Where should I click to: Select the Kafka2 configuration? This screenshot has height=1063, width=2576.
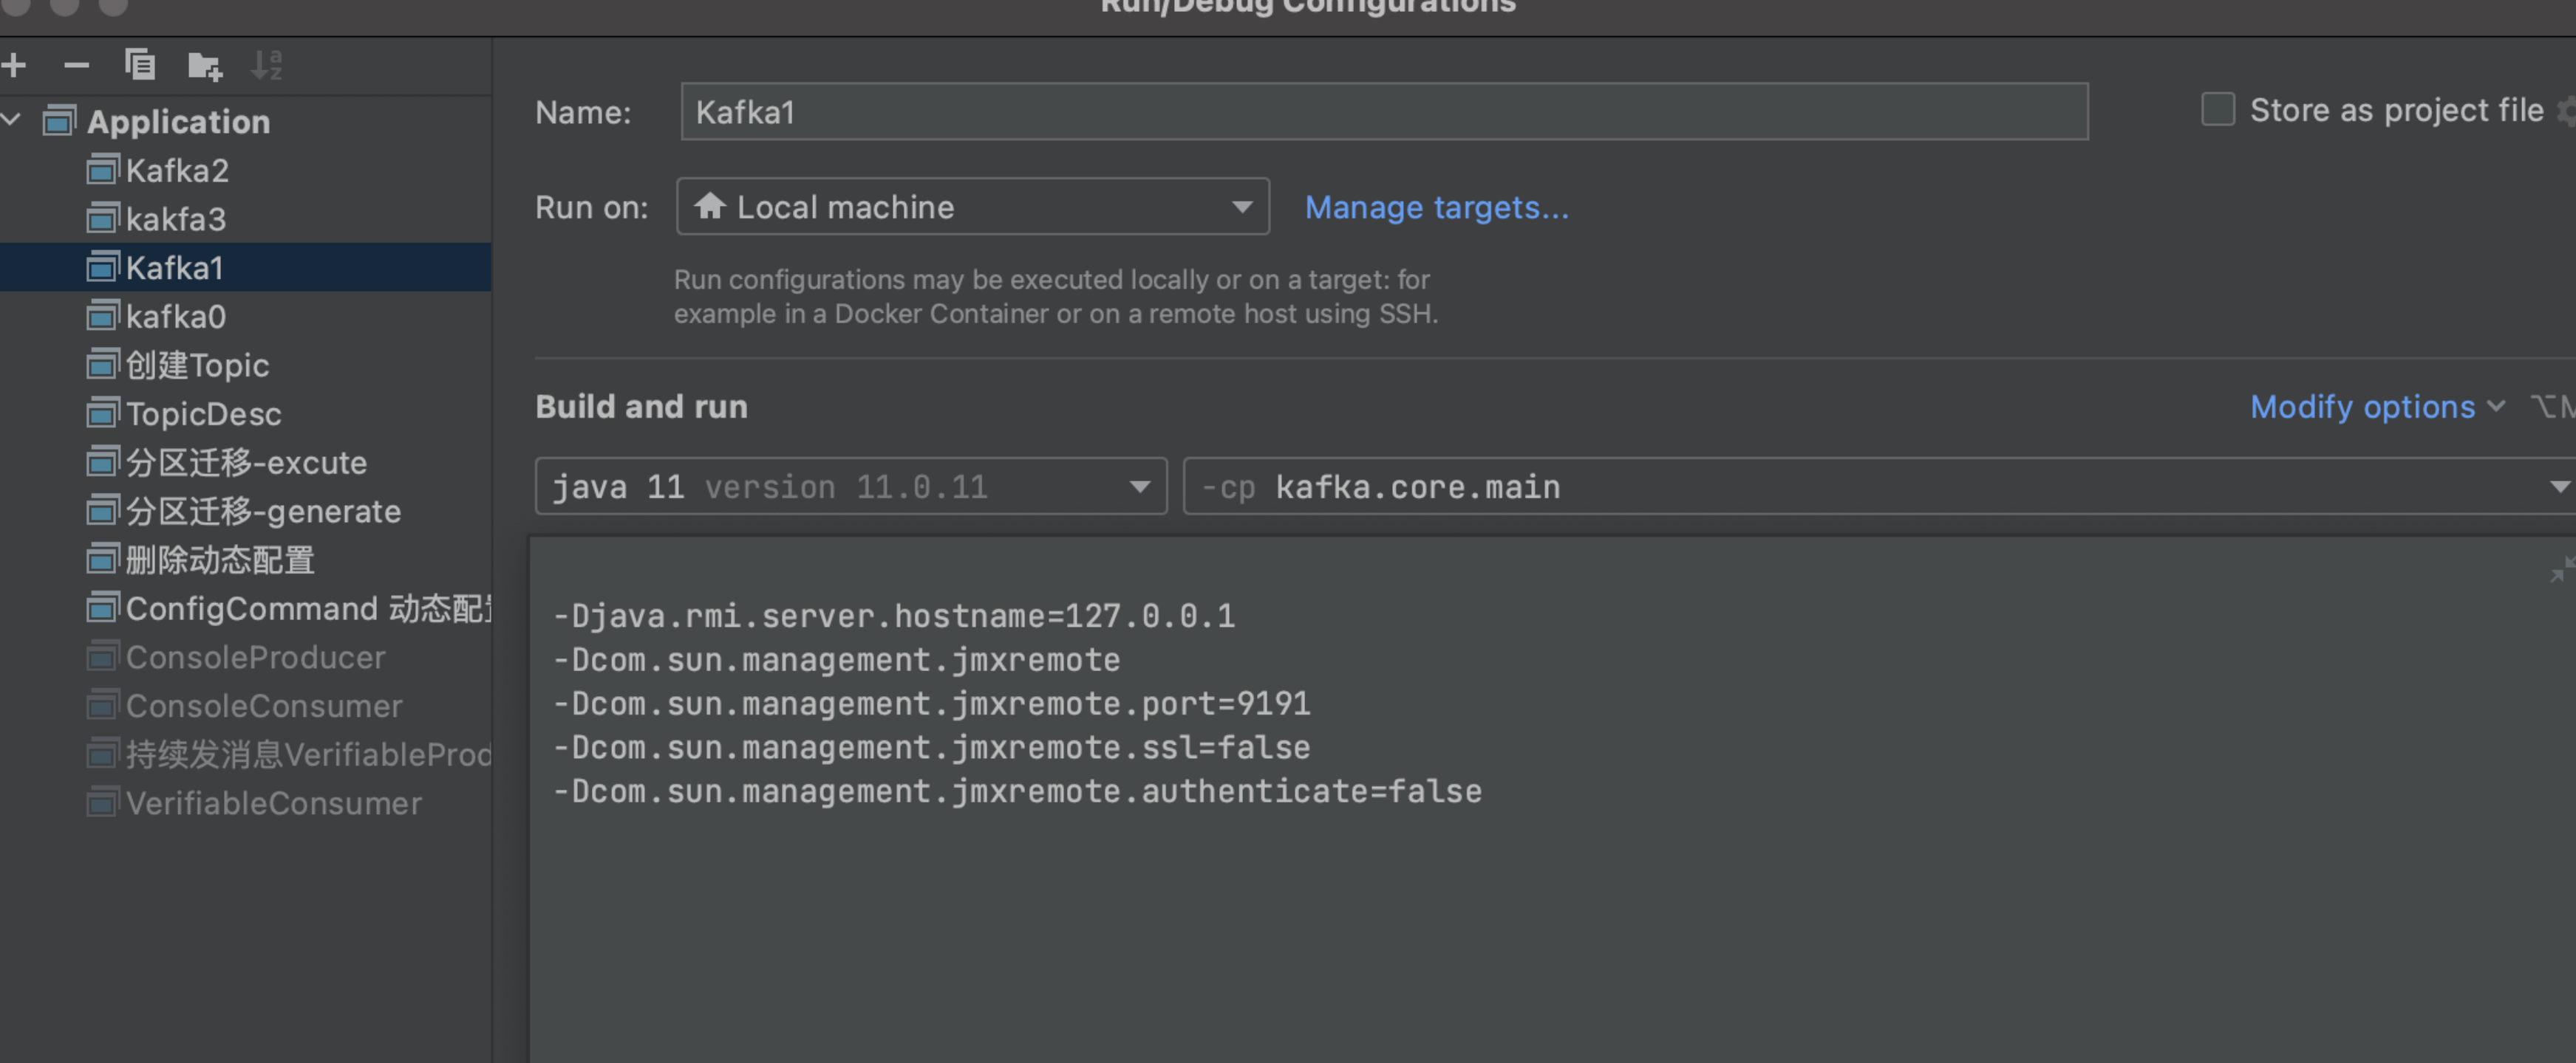(x=177, y=171)
